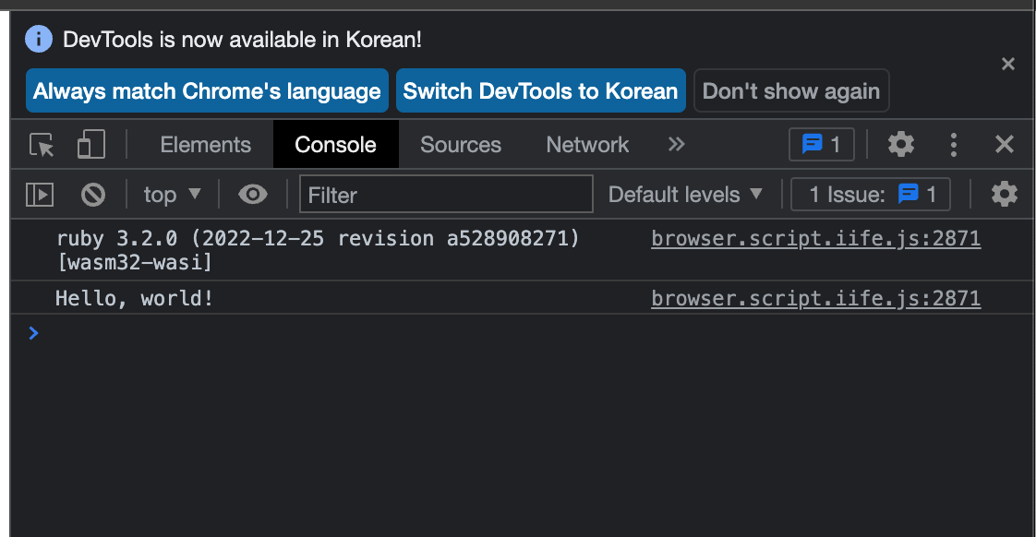Clear the console with the ban icon

(x=93, y=195)
